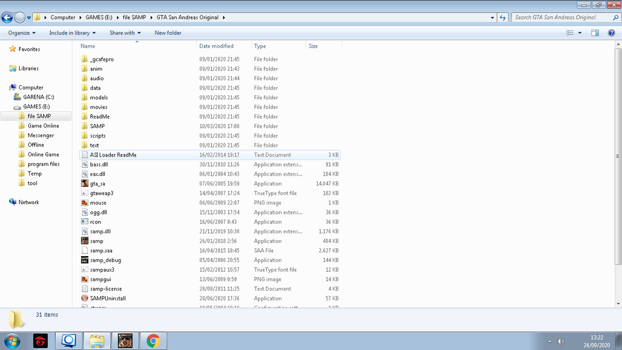The height and width of the screenshot is (350, 622).
Task: Click the file list vertical scrollbar
Action: click(x=618, y=157)
